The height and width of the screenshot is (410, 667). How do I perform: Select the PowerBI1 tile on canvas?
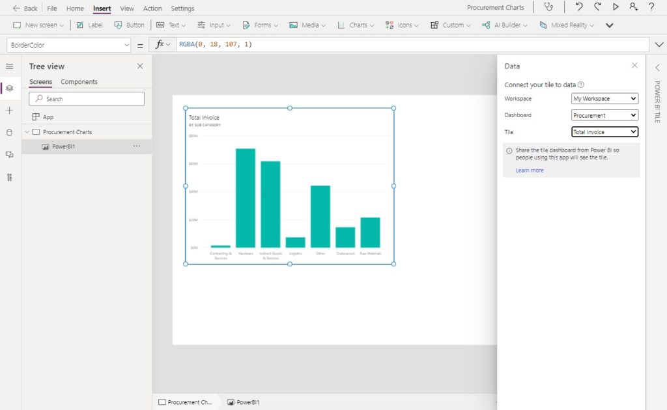click(x=289, y=185)
